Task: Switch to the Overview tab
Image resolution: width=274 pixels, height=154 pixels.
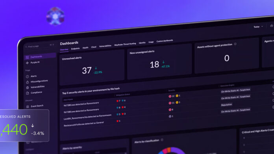Action: point(64,50)
